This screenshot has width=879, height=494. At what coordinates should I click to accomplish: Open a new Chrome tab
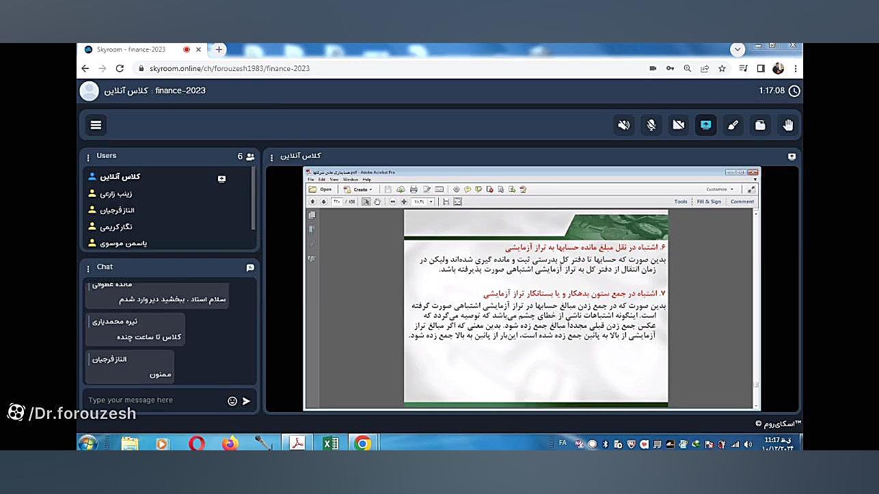[219, 49]
